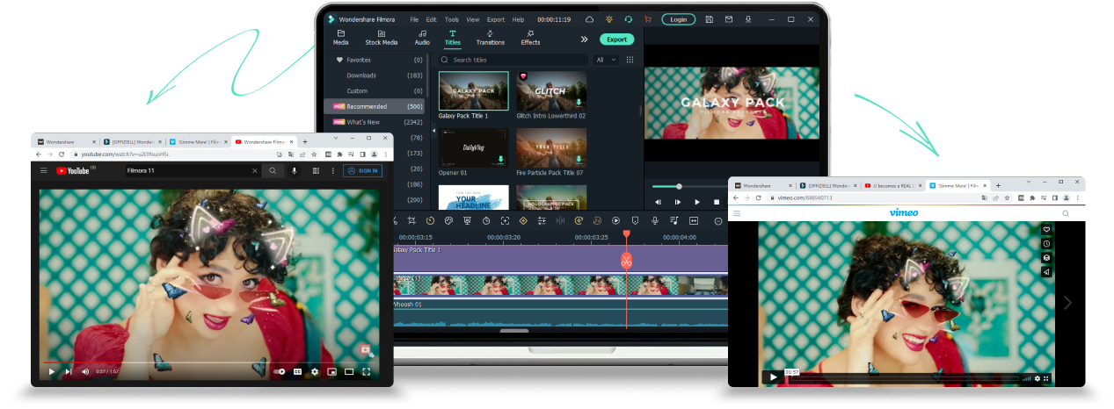This screenshot has width=1114, height=409.
Task: Click the play-frame-forward button in Filmora preview
Action: 677,202
